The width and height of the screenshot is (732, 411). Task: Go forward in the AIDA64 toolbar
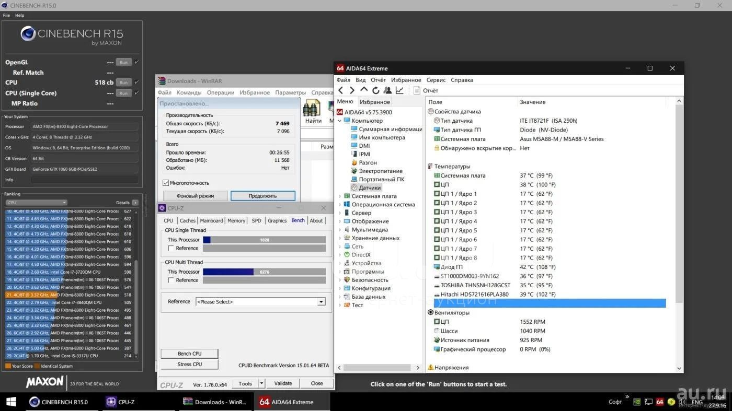pyautogui.click(x=352, y=90)
